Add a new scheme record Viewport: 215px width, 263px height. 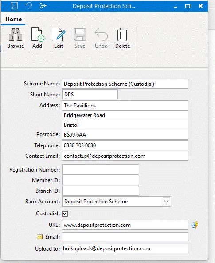(x=37, y=38)
